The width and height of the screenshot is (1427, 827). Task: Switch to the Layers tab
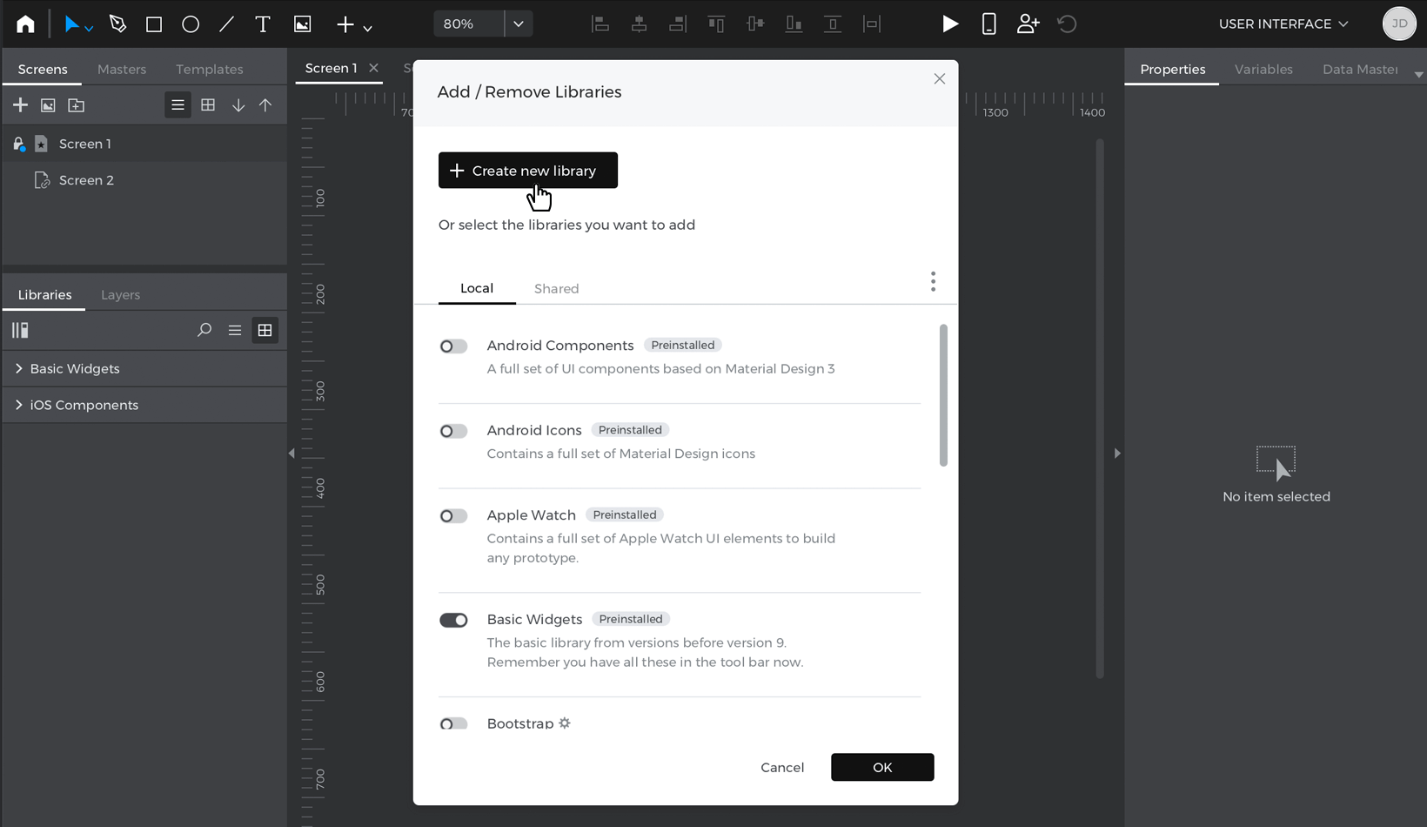point(120,294)
